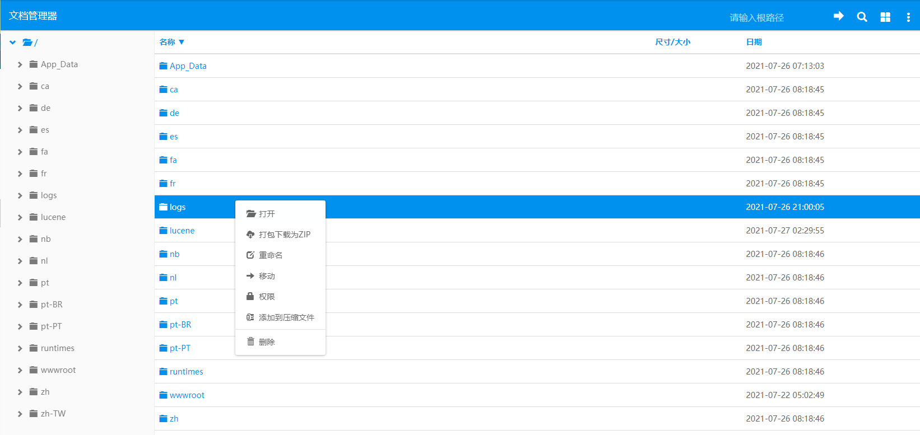Sort by 日期 column header

click(754, 42)
